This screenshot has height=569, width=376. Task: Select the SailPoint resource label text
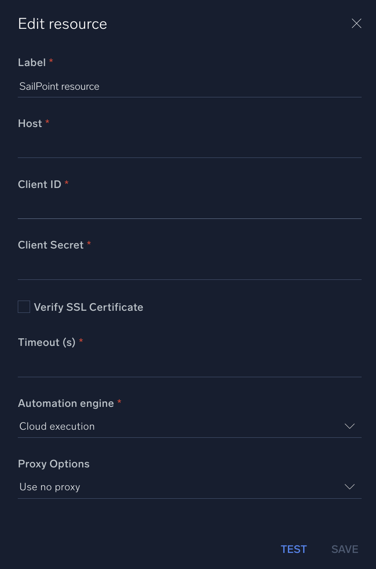pos(59,86)
